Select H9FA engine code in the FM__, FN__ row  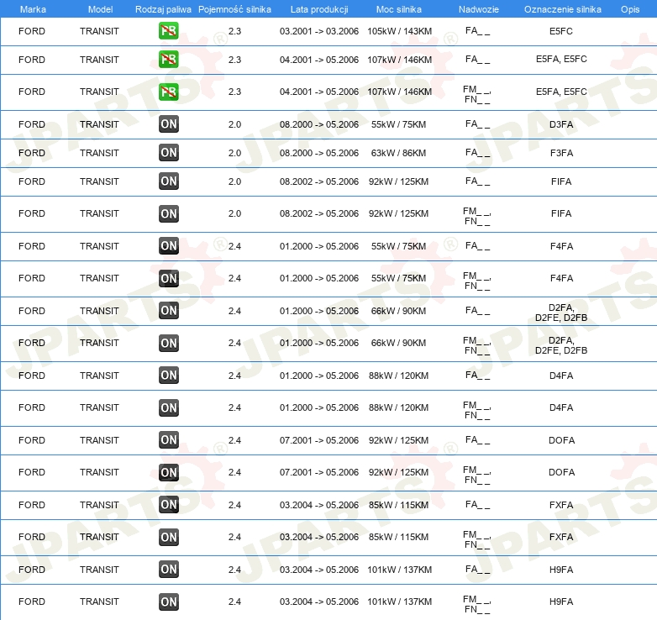point(561,602)
